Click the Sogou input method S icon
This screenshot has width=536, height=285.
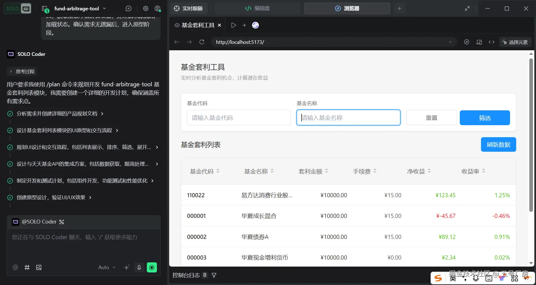(438, 278)
